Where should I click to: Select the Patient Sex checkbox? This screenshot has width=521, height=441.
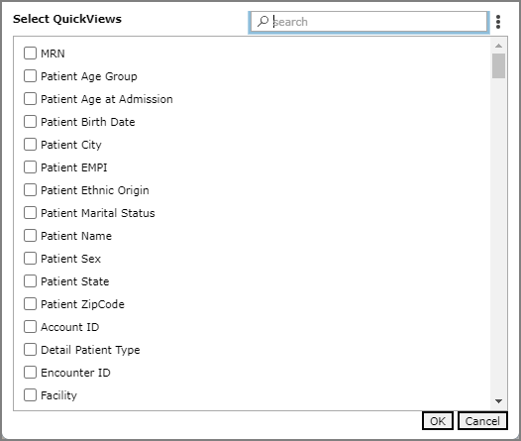pyautogui.click(x=30, y=259)
